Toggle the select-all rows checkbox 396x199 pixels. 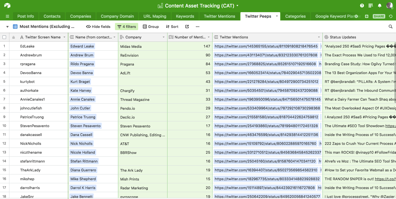(x=4, y=37)
